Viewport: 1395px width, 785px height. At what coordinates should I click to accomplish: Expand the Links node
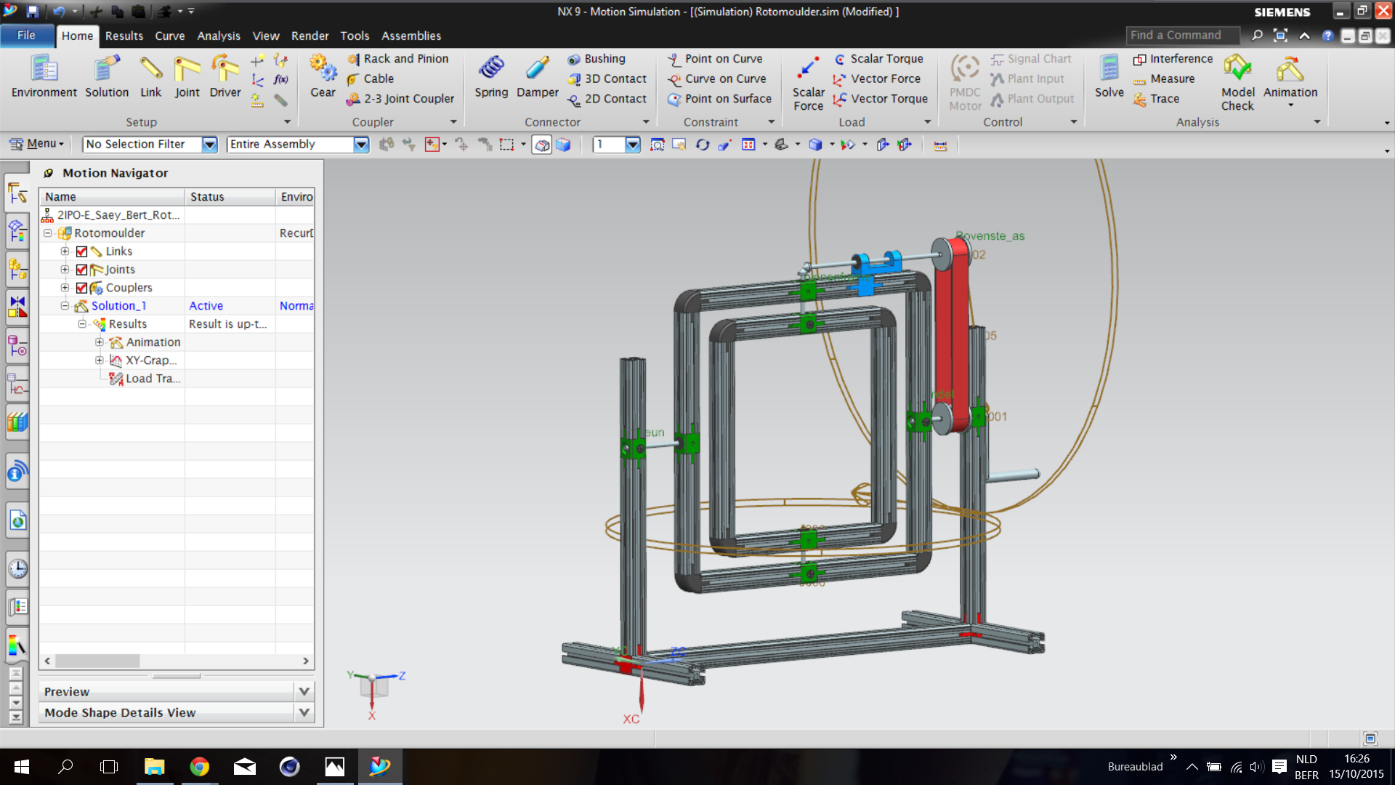coord(65,251)
